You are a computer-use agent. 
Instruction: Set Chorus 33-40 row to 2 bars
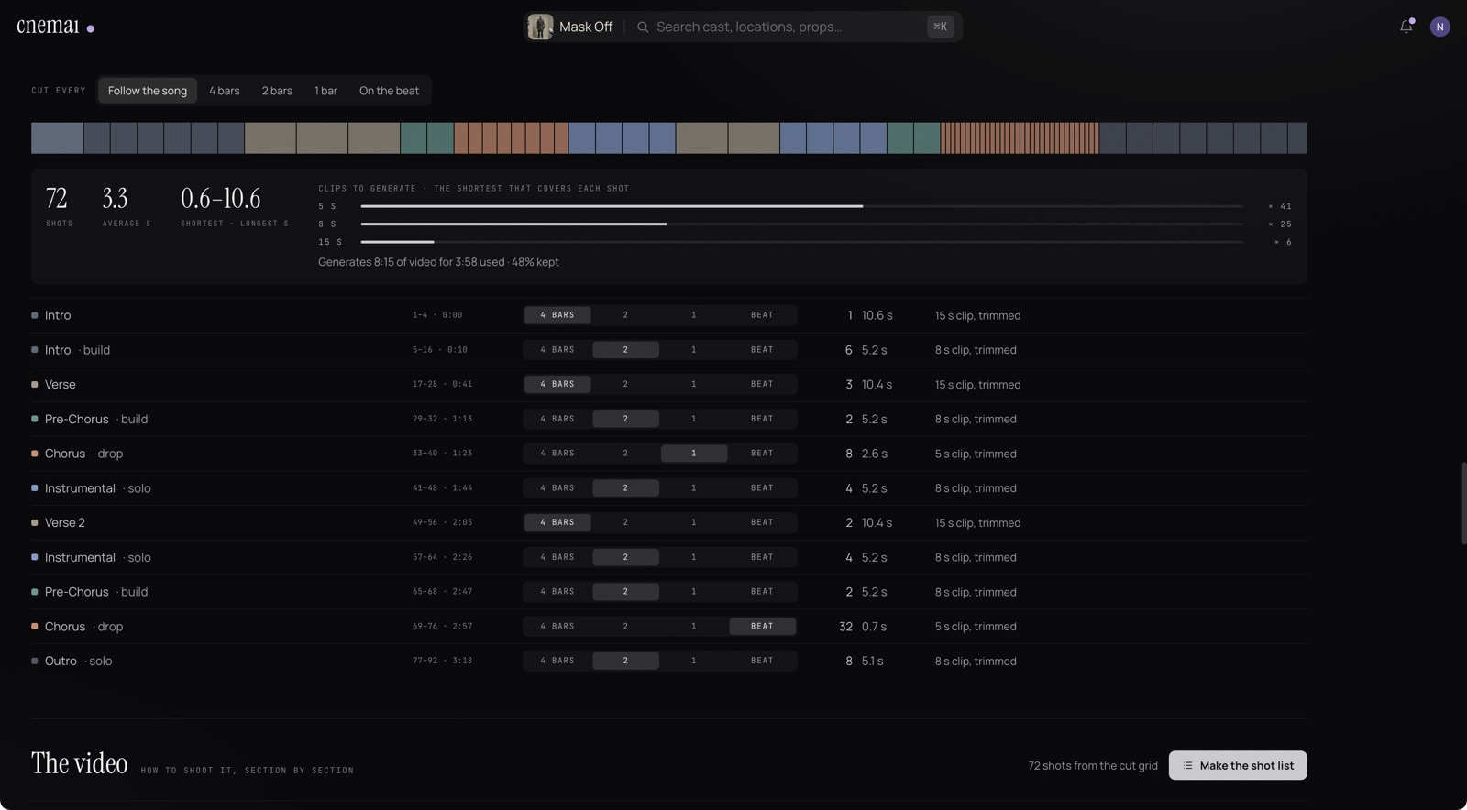point(625,454)
